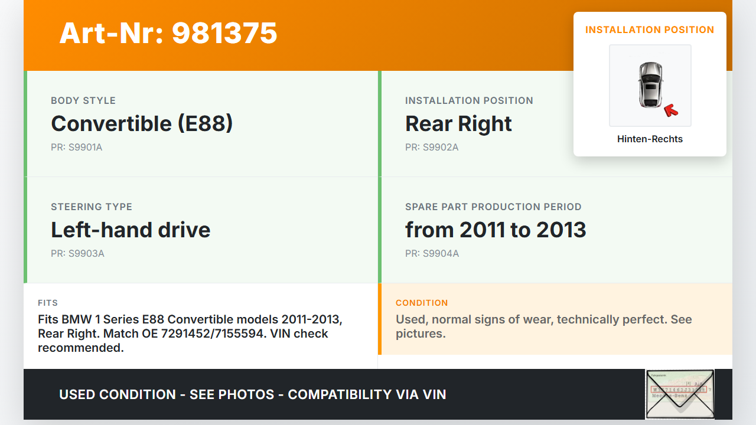Select the 'from 2011 to 2013' production period

pyautogui.click(x=496, y=230)
